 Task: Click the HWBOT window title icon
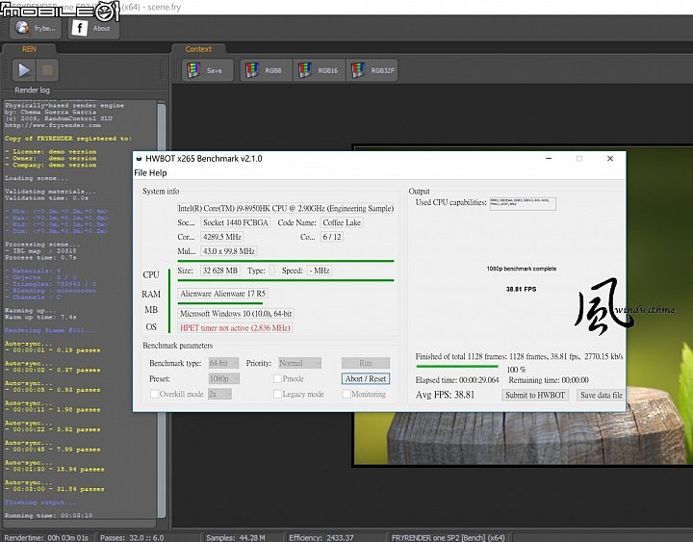click(x=140, y=159)
